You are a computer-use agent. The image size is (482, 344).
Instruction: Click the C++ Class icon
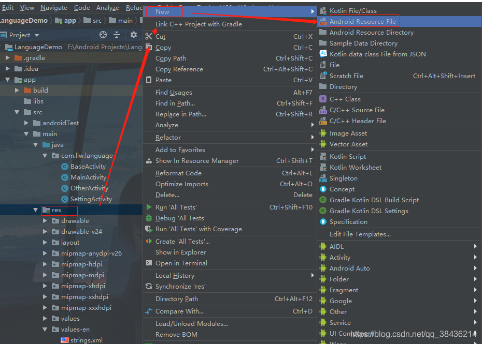point(323,99)
